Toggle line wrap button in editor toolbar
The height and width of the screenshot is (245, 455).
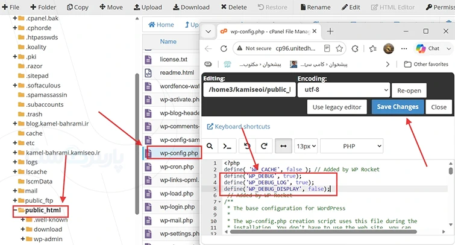[x=283, y=146]
